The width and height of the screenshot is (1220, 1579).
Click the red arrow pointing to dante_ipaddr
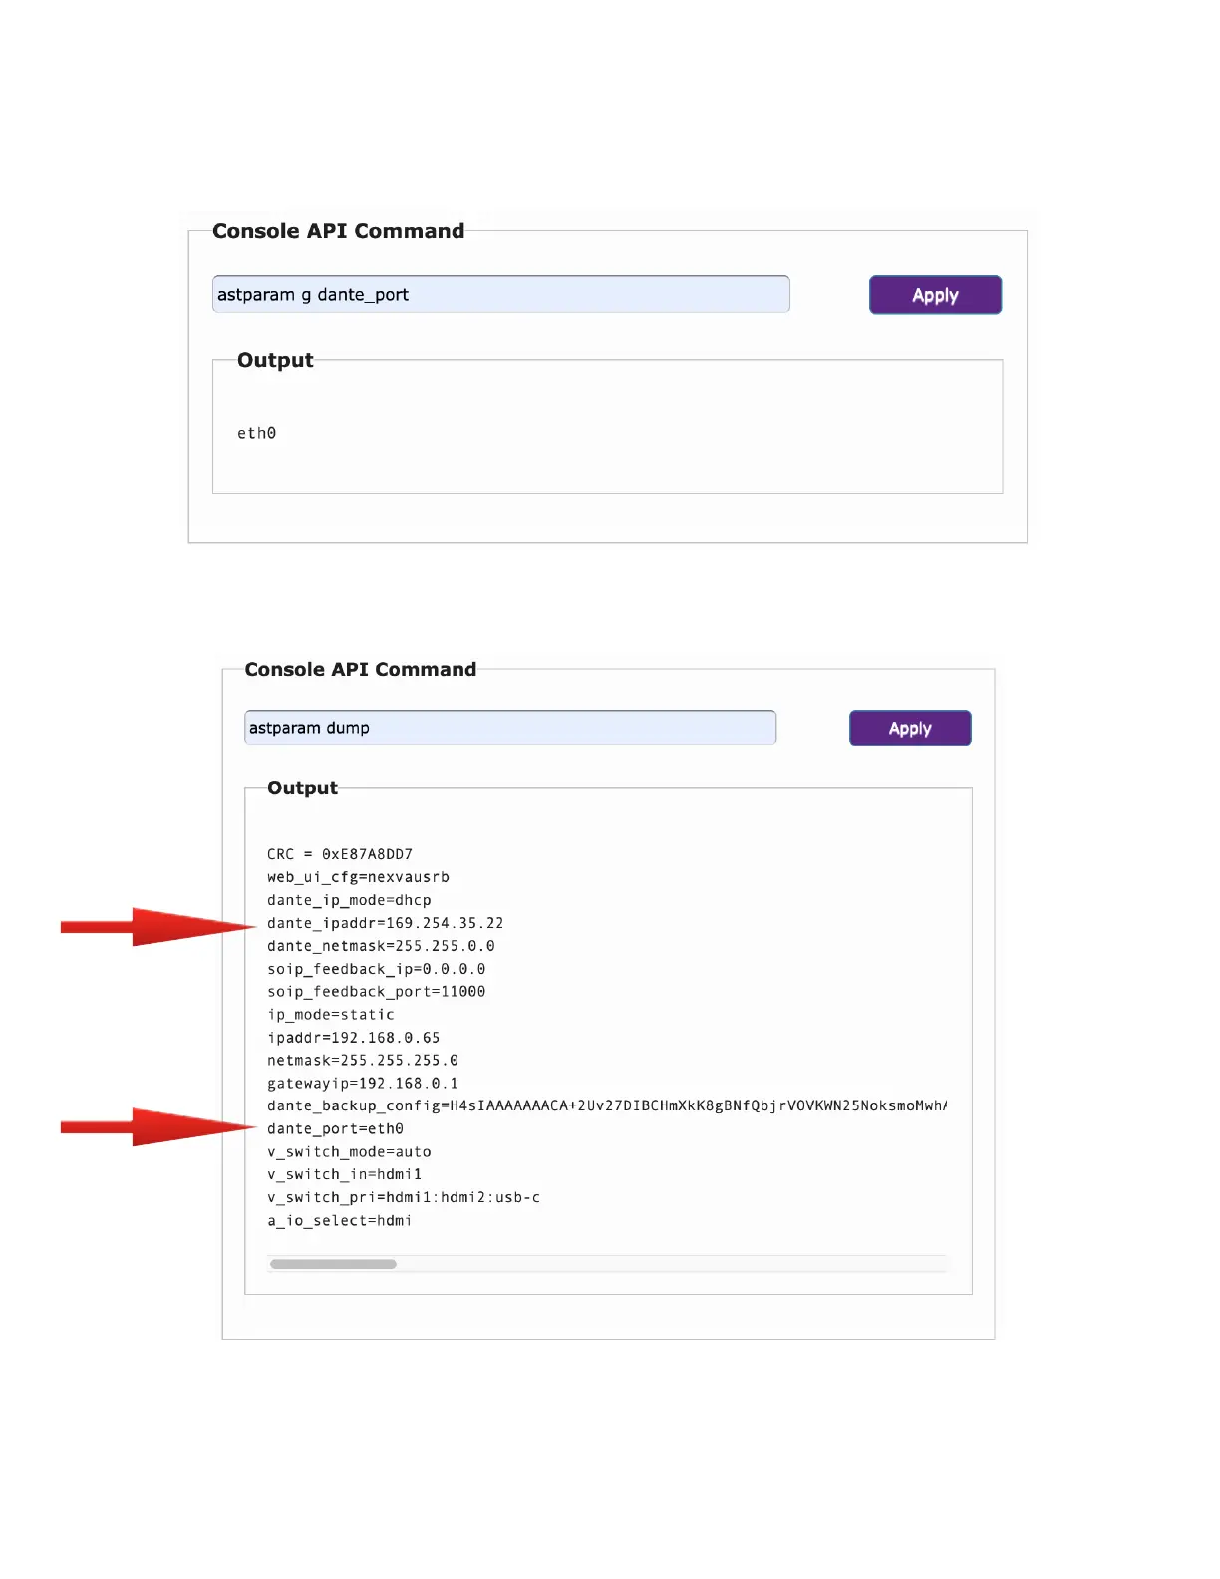pos(157,927)
